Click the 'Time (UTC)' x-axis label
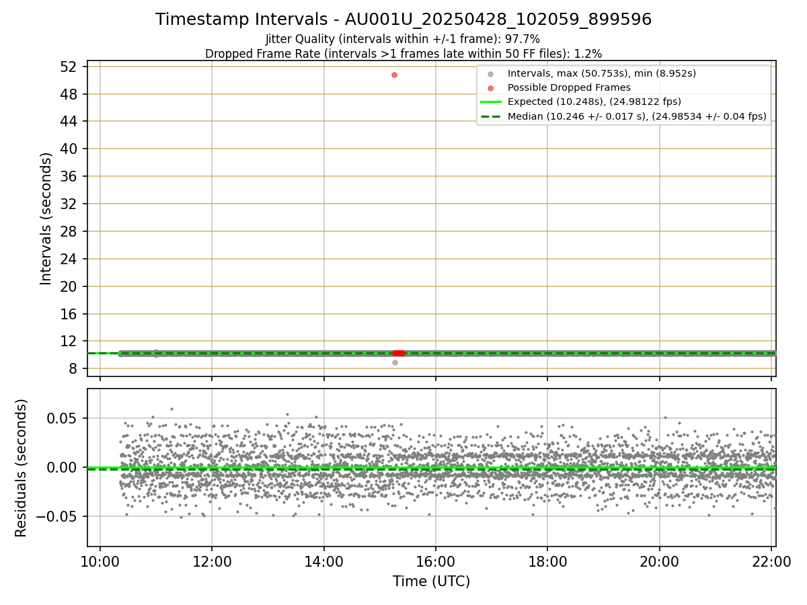This screenshot has height=605, width=807. [x=431, y=581]
